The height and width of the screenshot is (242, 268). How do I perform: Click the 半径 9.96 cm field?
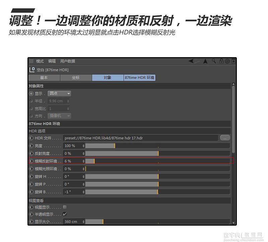coord(59,101)
